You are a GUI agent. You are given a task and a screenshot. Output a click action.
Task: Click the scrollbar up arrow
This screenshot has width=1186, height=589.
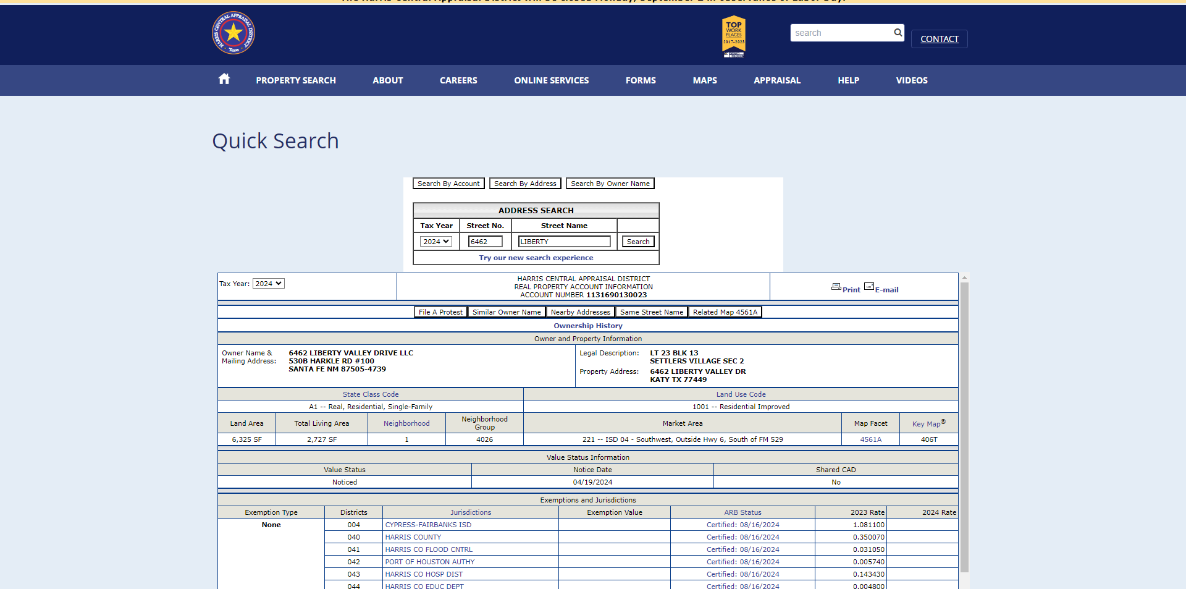coord(964,278)
